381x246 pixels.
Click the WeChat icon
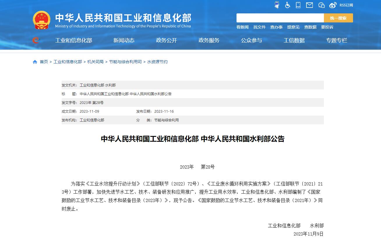(321, 5)
